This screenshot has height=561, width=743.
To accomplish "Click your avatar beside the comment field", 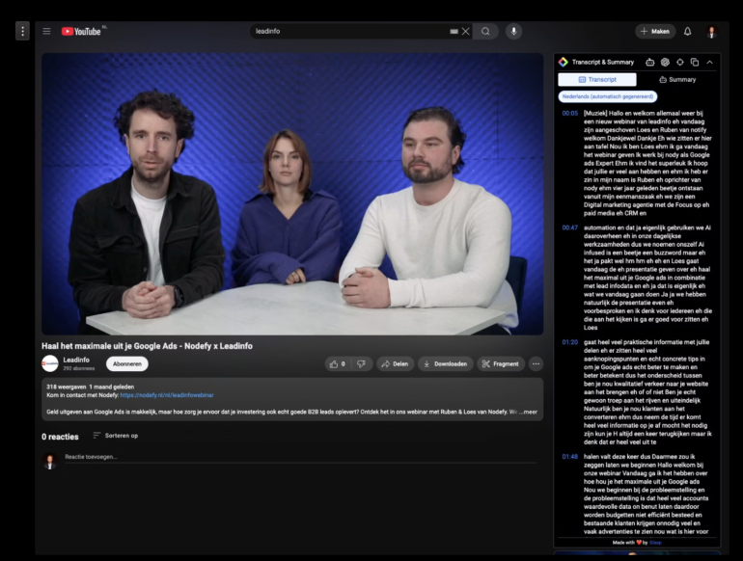I will (50, 461).
